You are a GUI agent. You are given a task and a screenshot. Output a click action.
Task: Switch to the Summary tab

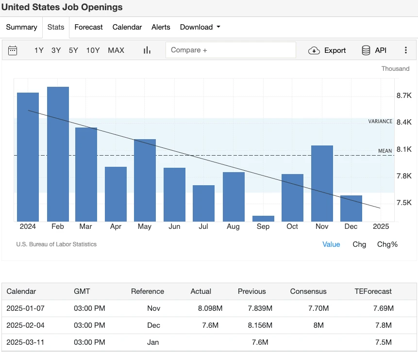tap(21, 27)
